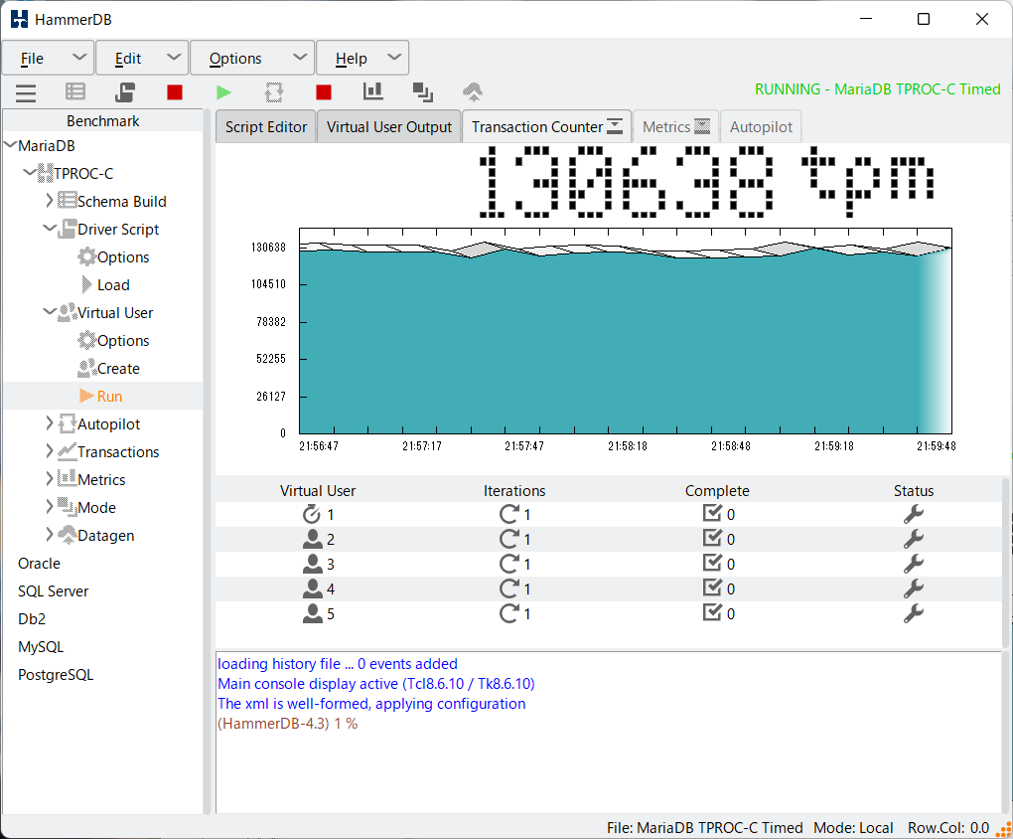
Task: Expand the Autopilot tree node
Action: pyautogui.click(x=49, y=423)
